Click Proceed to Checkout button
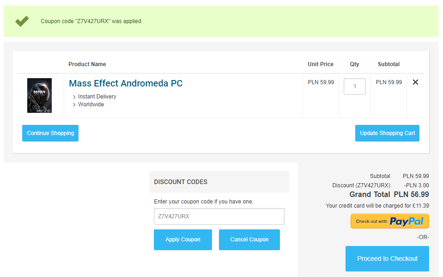The height and width of the screenshot is (277, 443). pos(388,259)
